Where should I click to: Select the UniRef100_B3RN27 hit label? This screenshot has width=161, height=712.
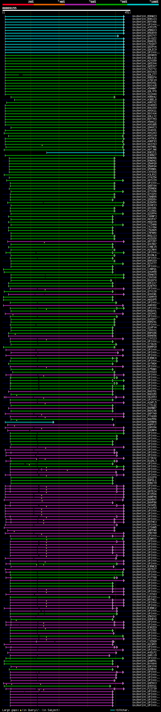(x=144, y=155)
